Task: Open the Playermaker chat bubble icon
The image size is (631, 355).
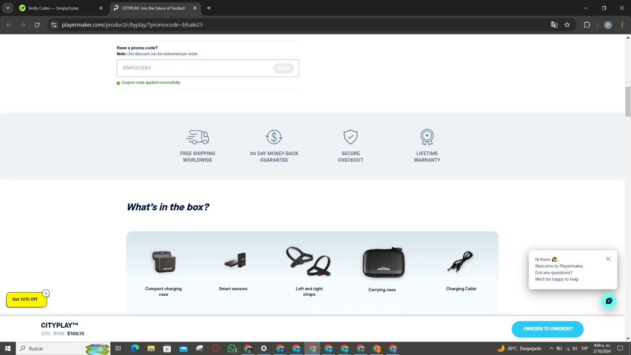Action: click(x=609, y=301)
